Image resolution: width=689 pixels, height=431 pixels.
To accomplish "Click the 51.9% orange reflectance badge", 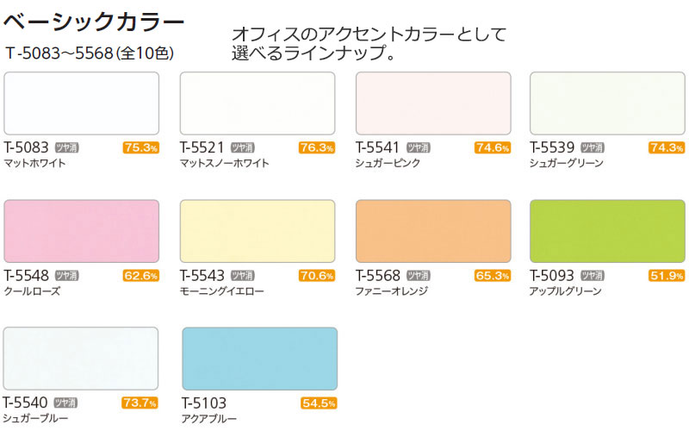I will point(667,276).
